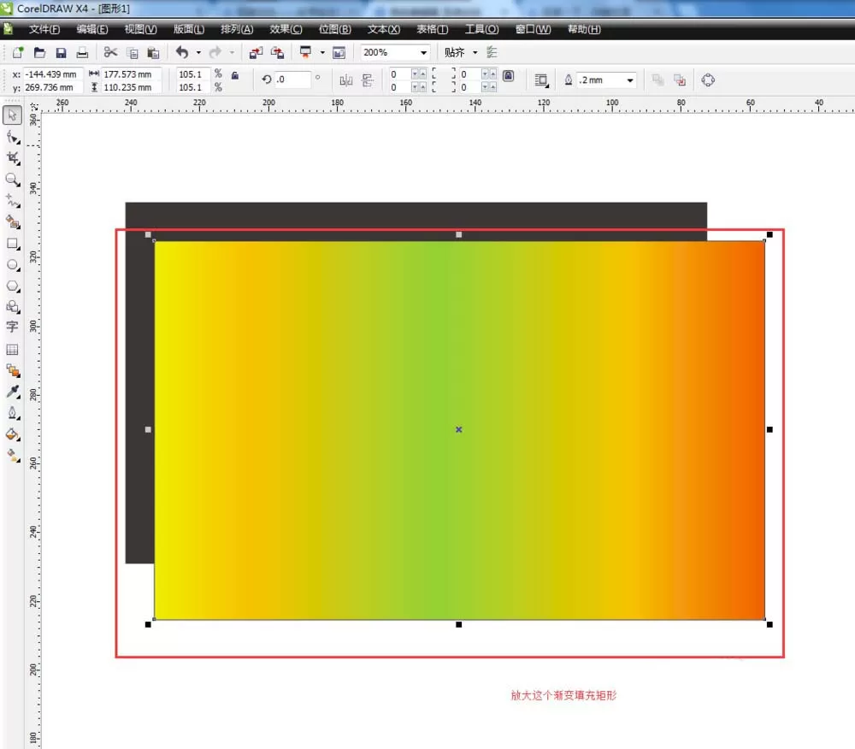Click the Export icon
The height and width of the screenshot is (749, 855).
[x=277, y=52]
